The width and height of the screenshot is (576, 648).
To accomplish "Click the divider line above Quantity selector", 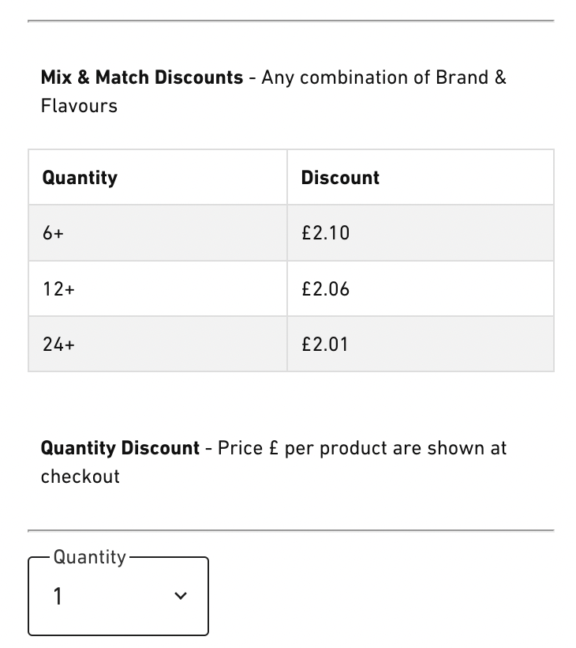I will point(290,530).
